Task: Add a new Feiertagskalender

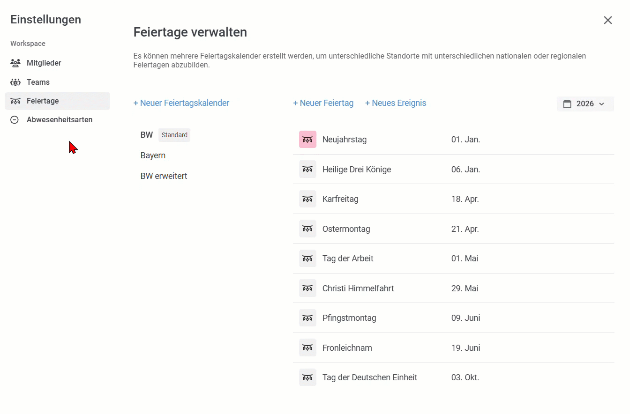Action: click(x=181, y=103)
